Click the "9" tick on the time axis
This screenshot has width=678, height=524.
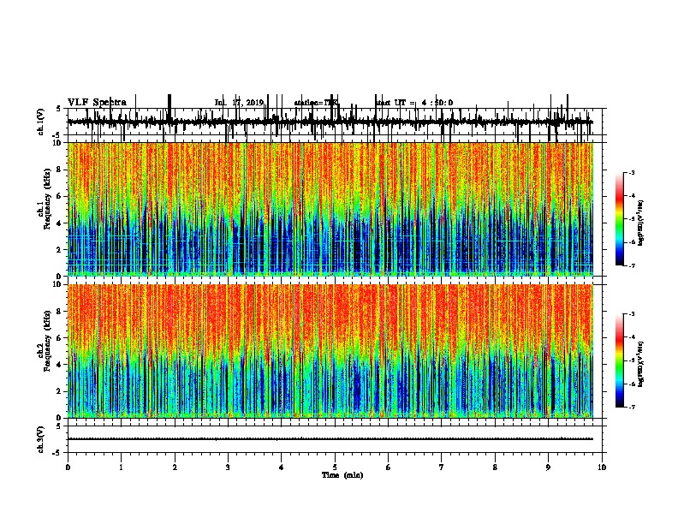click(548, 467)
